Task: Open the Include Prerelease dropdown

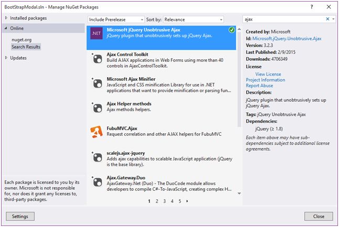Action: coord(116,19)
